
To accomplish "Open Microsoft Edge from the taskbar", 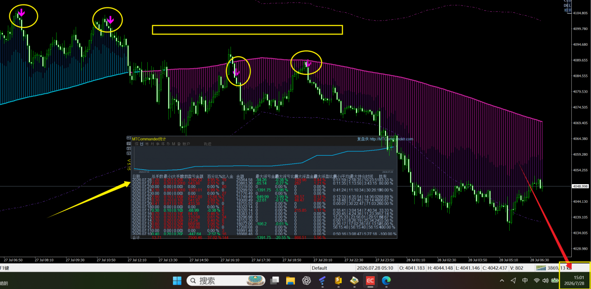I will [386, 281].
